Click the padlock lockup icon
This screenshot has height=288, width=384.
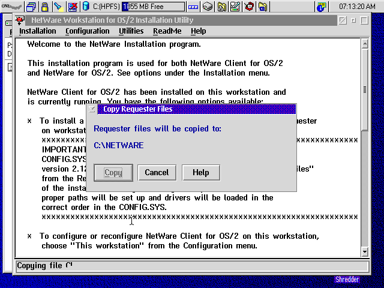pos(44,7)
